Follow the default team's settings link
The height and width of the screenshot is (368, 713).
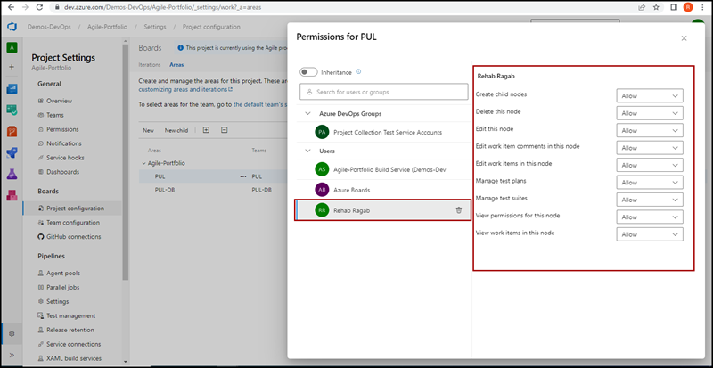(260, 104)
